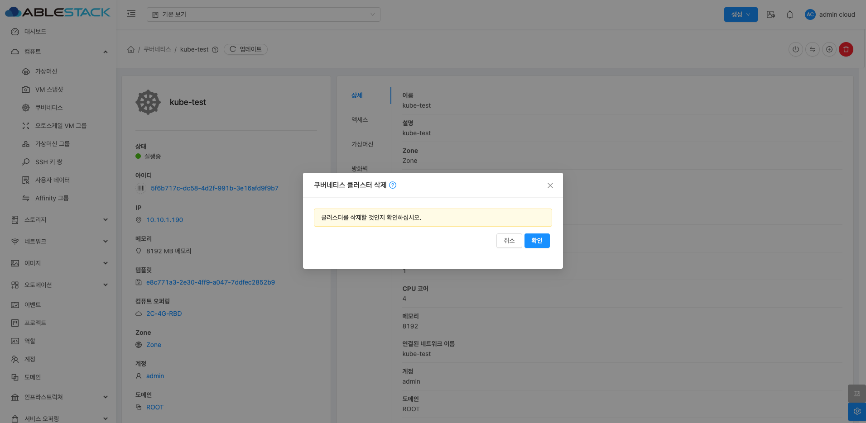Viewport: 866px width, 423px height.
Task: Open the 생성 create dropdown button
Action: point(741,14)
